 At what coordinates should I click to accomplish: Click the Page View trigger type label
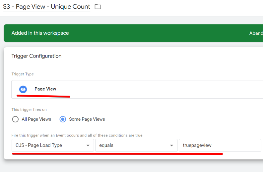45,89
